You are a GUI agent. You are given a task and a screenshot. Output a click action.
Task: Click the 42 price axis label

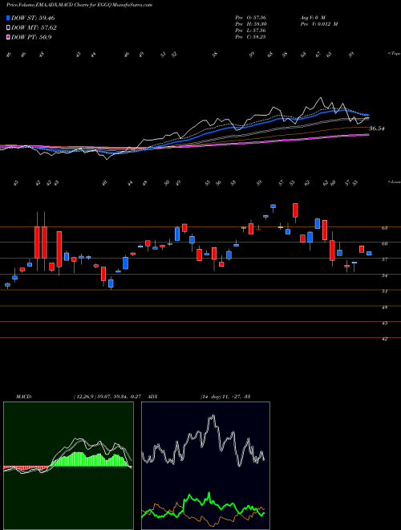(x=384, y=339)
